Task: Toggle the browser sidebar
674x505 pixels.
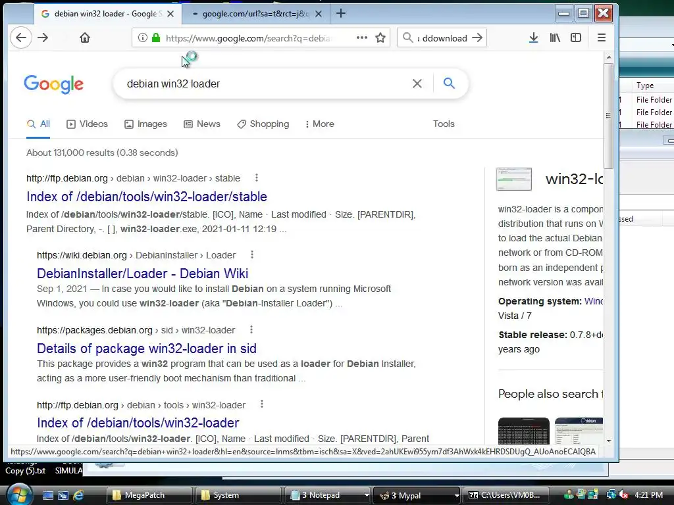Action: tap(576, 37)
